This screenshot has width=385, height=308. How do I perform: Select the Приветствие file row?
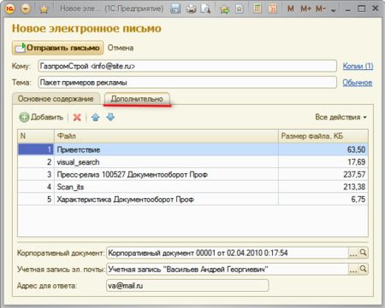click(192, 149)
